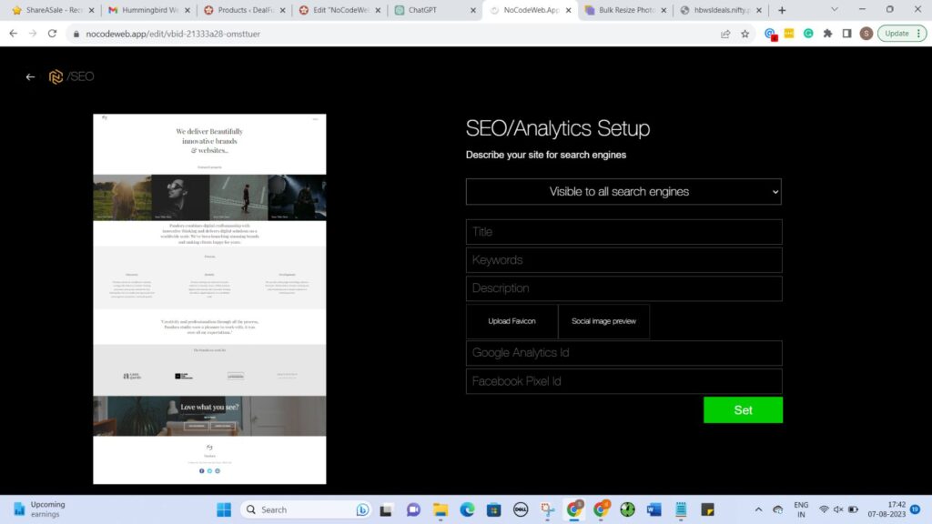The image size is (932, 524).
Task: Click the view site information padlock icon
Action: [x=77, y=33]
